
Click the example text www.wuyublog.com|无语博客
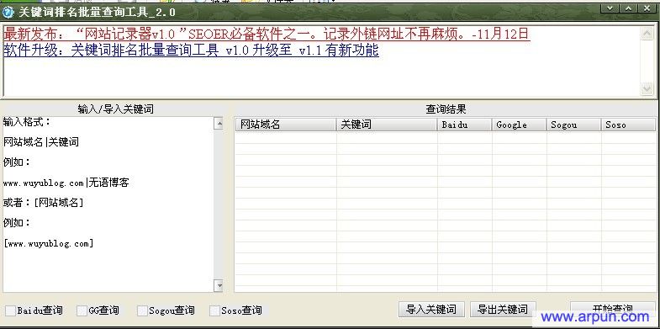coord(66,183)
